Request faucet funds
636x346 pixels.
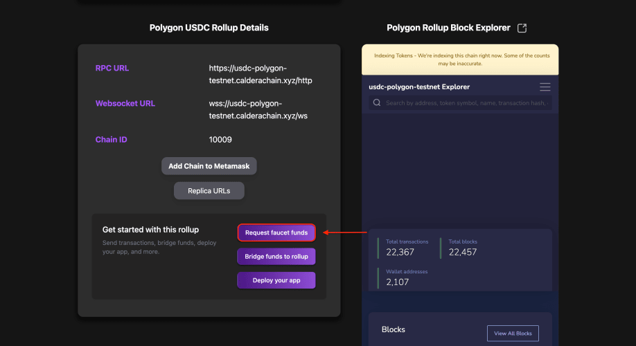point(276,233)
